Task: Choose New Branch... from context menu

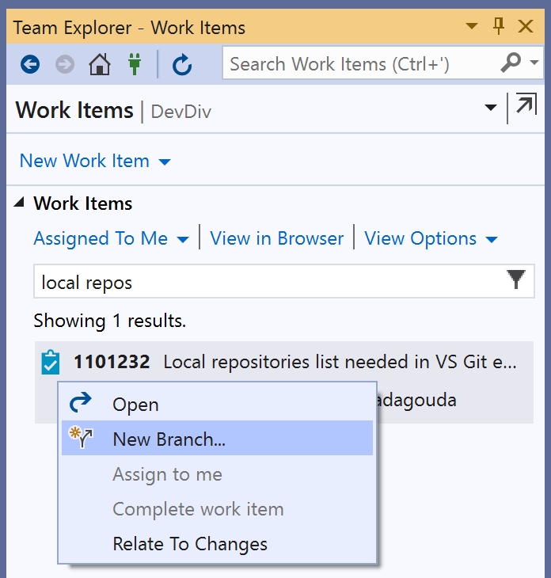Action: (217, 438)
